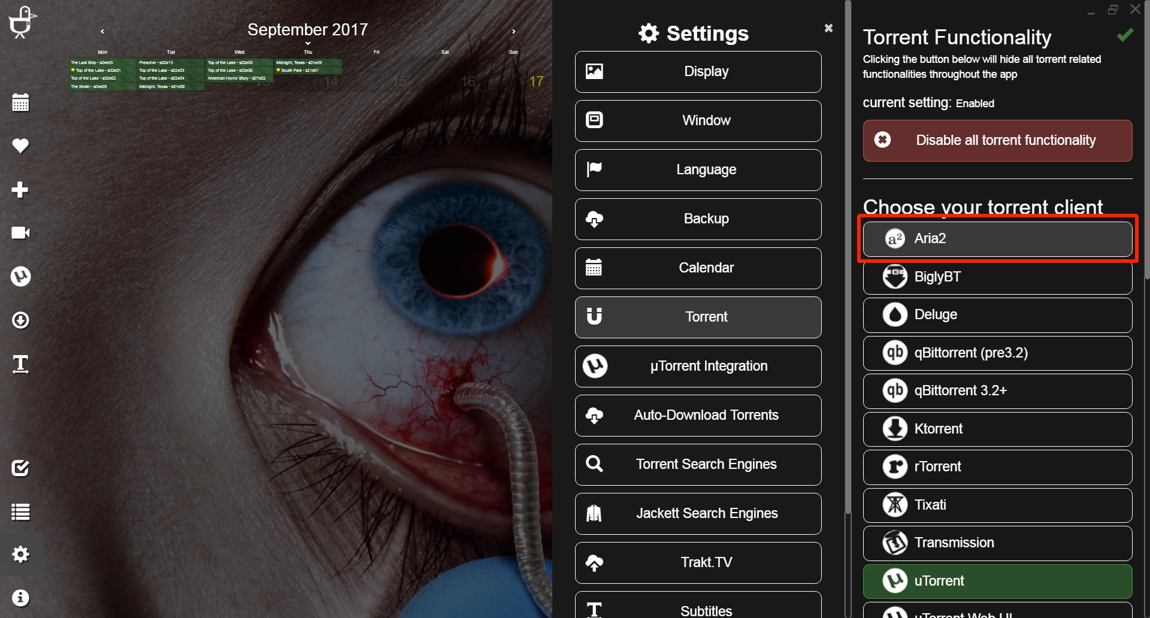The height and width of the screenshot is (618, 1150).
Task: Choose Aria2 as torrent client
Action: coord(997,239)
